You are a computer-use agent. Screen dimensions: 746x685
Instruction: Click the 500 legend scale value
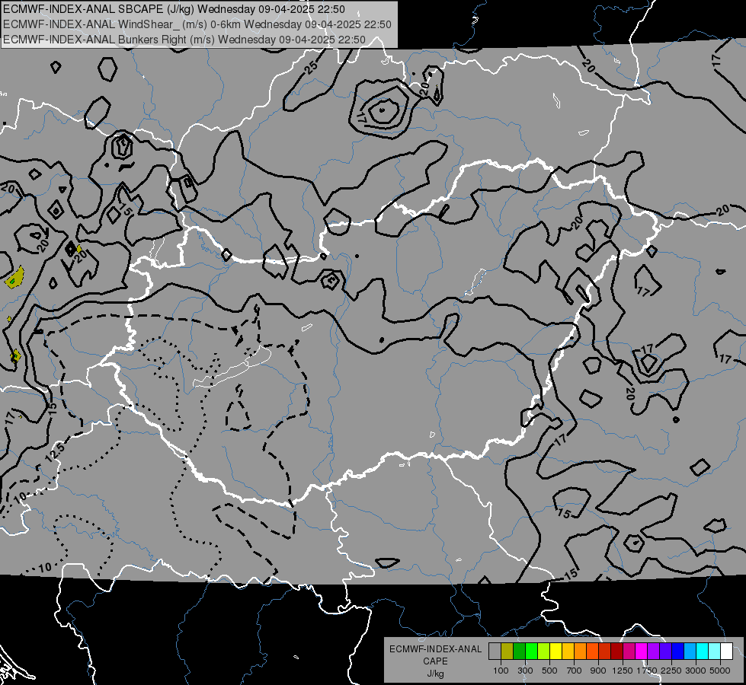click(x=549, y=671)
